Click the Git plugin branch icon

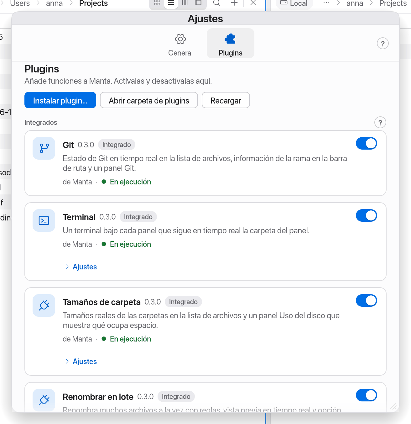click(44, 148)
